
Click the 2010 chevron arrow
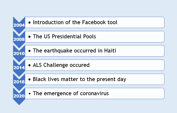(x=19, y=54)
